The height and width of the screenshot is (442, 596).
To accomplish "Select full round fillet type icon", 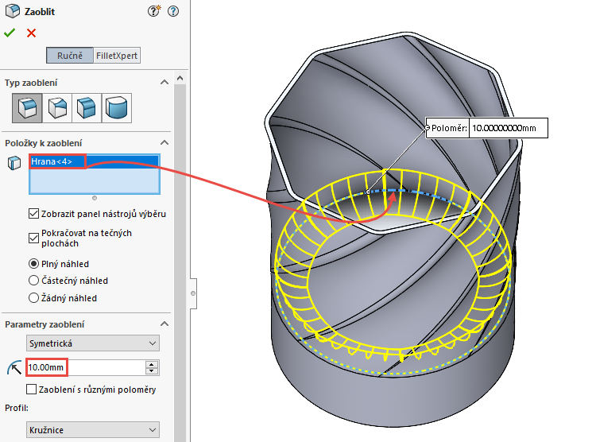I will (117, 108).
